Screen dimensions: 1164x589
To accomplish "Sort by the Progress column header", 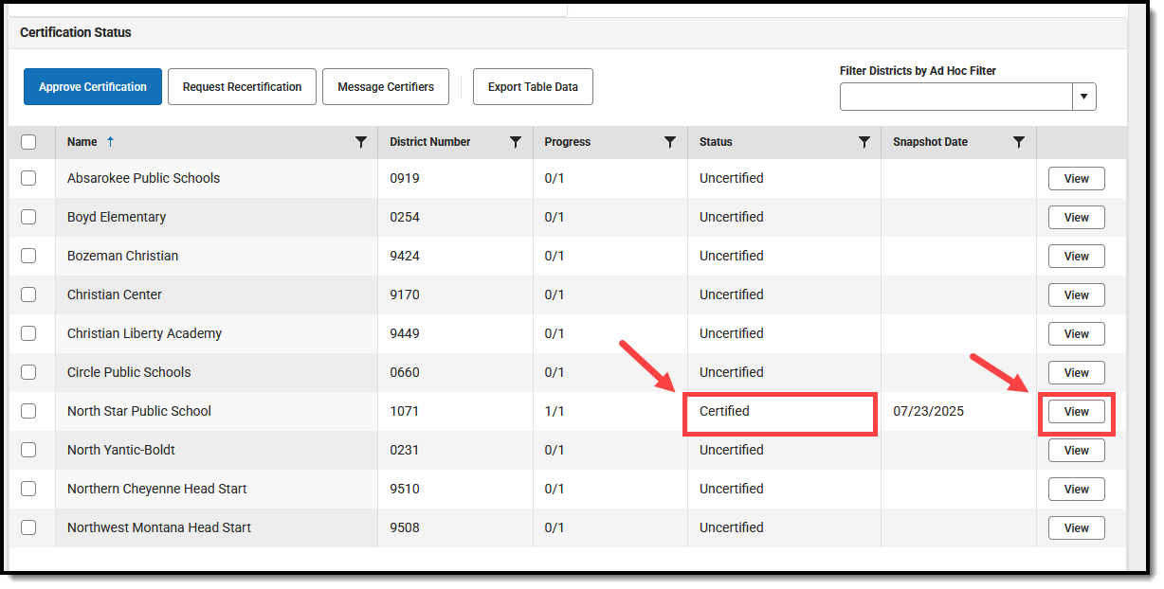I will click(x=568, y=142).
